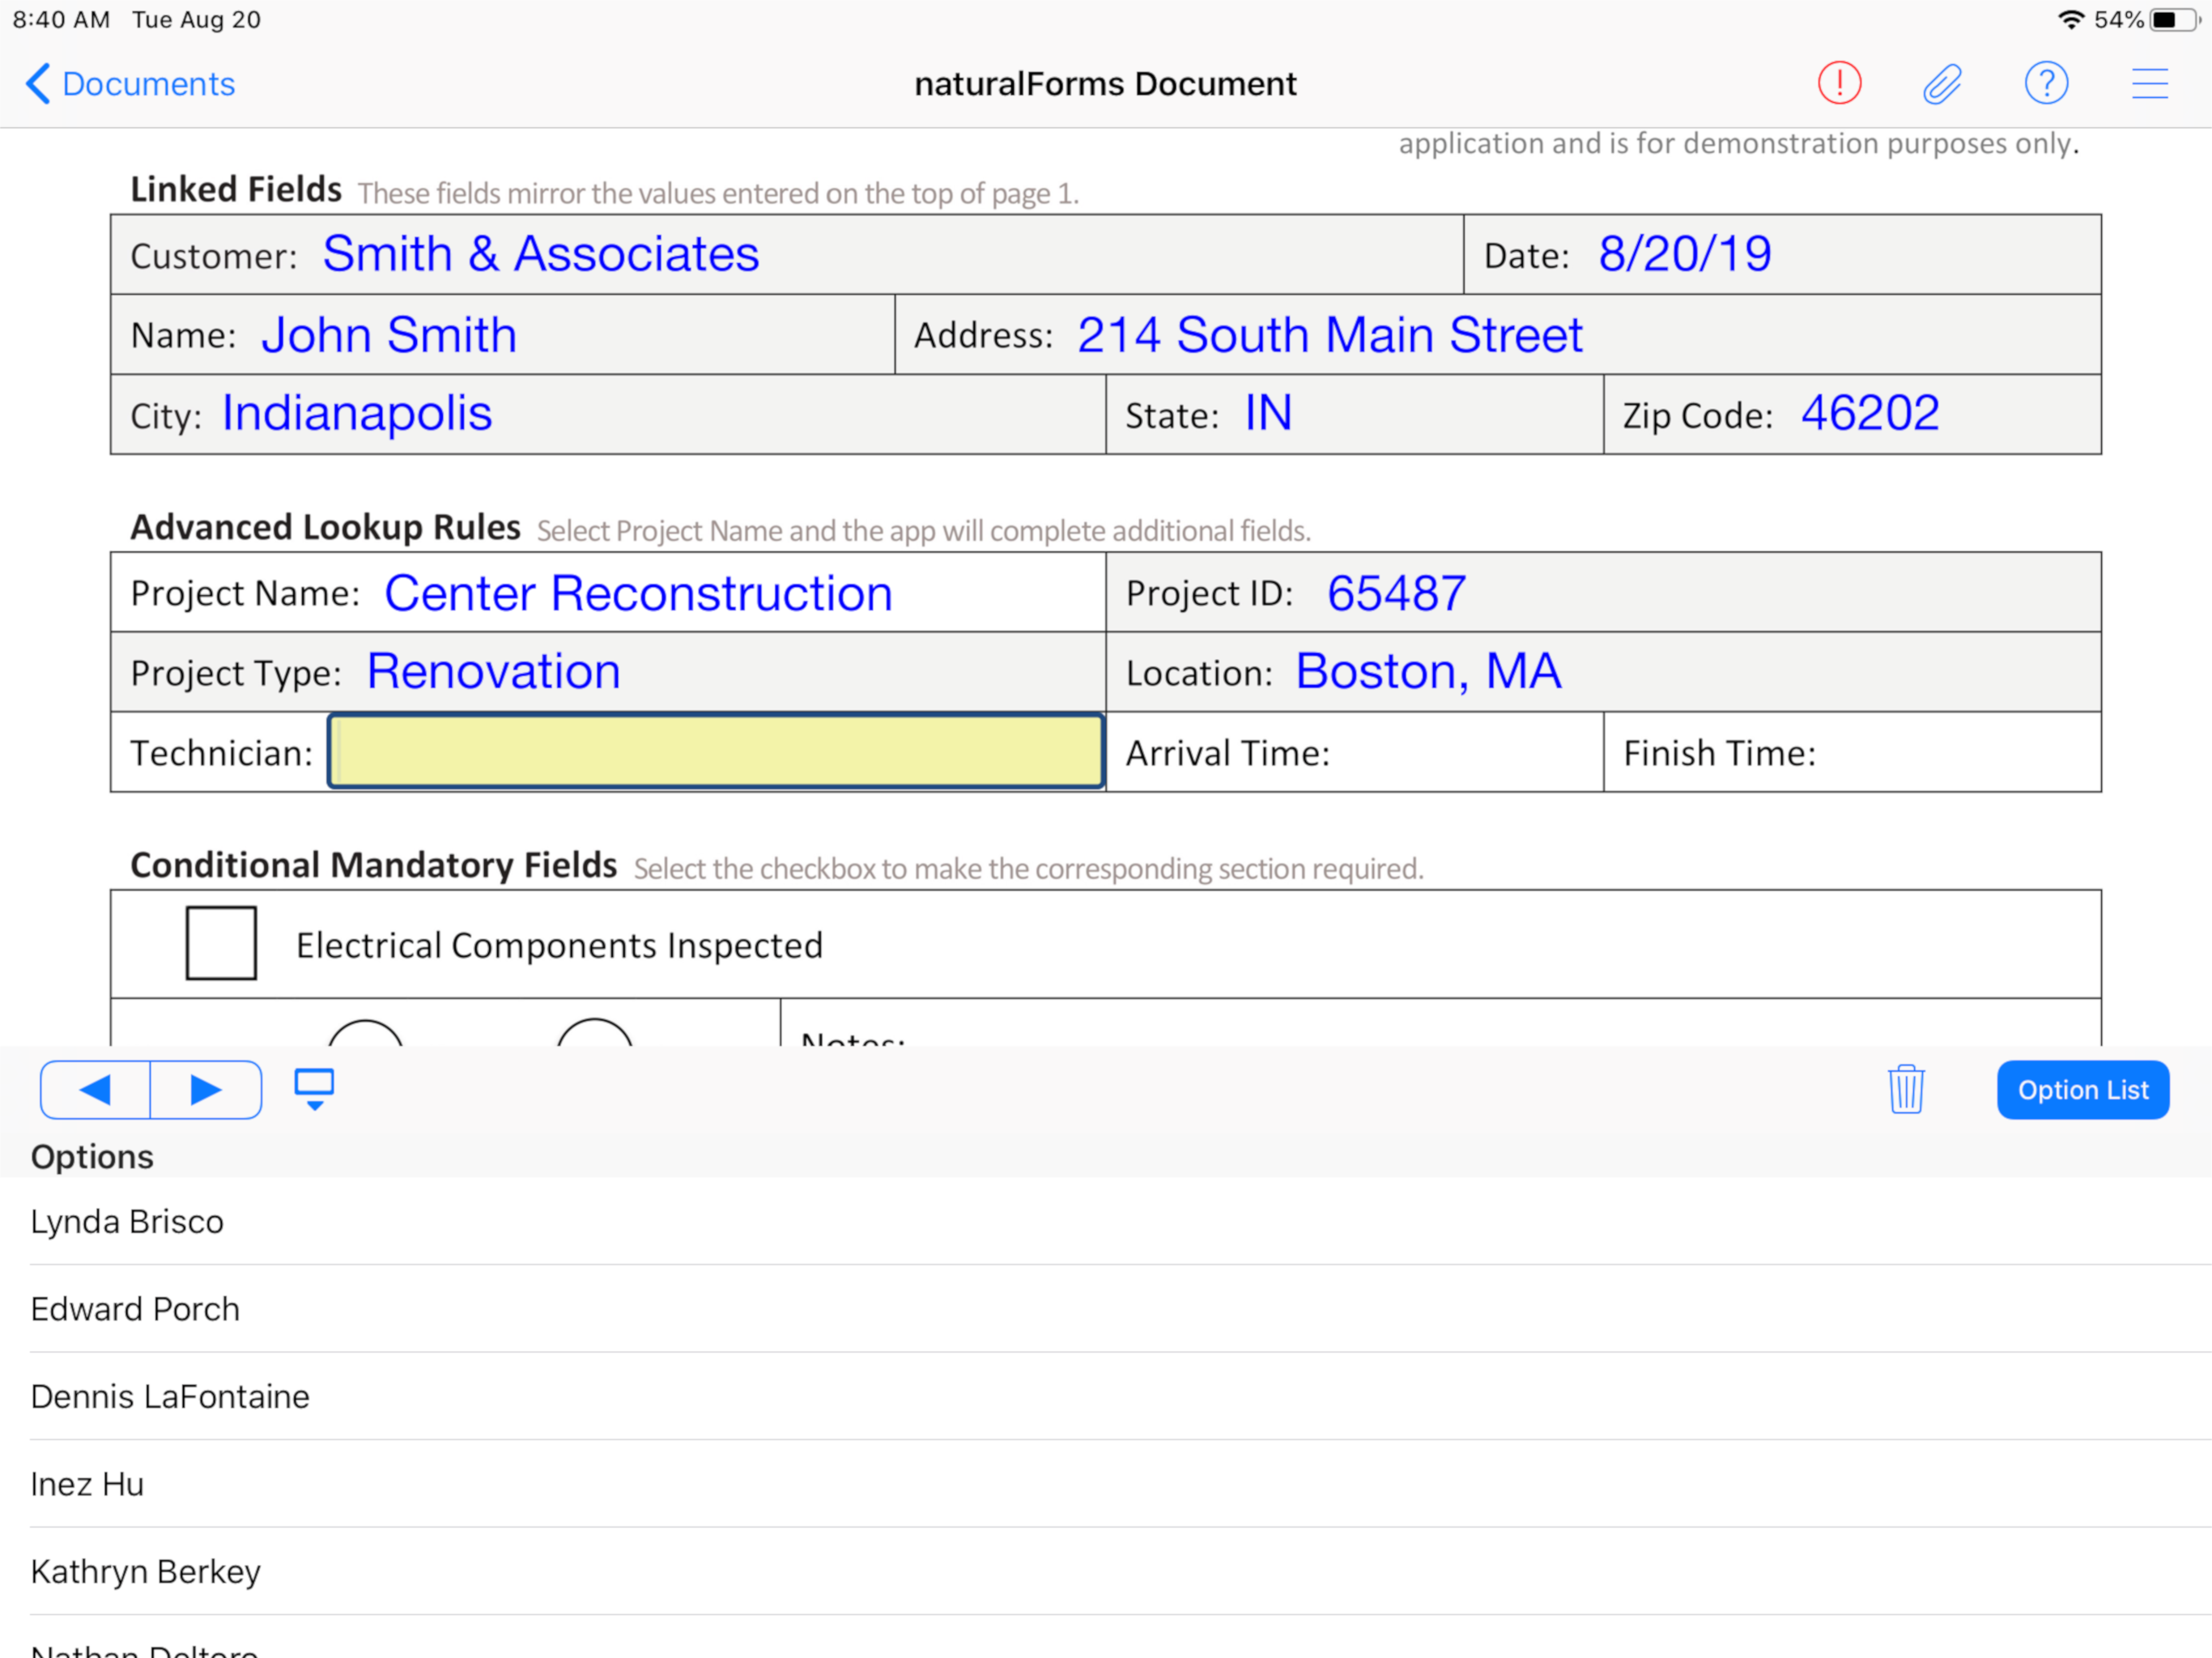2212x1658 pixels.
Task: Tap the red exclamation alert icon
Action: point(1839,83)
